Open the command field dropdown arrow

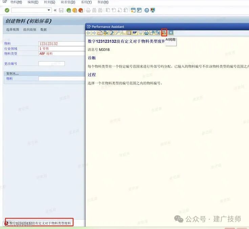[x=49, y=10]
